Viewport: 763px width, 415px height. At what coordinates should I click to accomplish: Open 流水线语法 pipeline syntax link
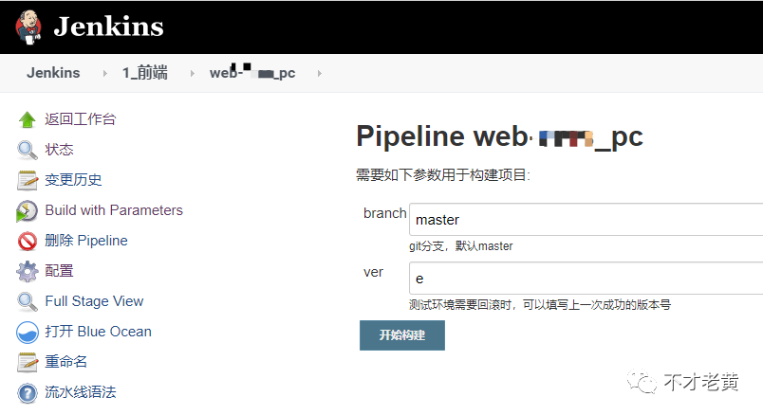tap(81, 392)
